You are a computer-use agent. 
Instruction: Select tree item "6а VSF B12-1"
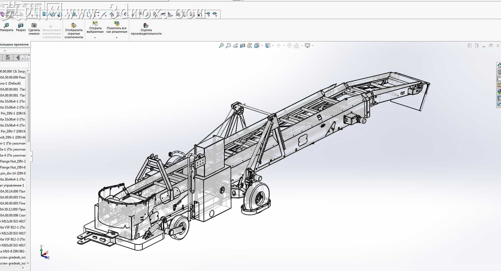[x=13, y=227]
